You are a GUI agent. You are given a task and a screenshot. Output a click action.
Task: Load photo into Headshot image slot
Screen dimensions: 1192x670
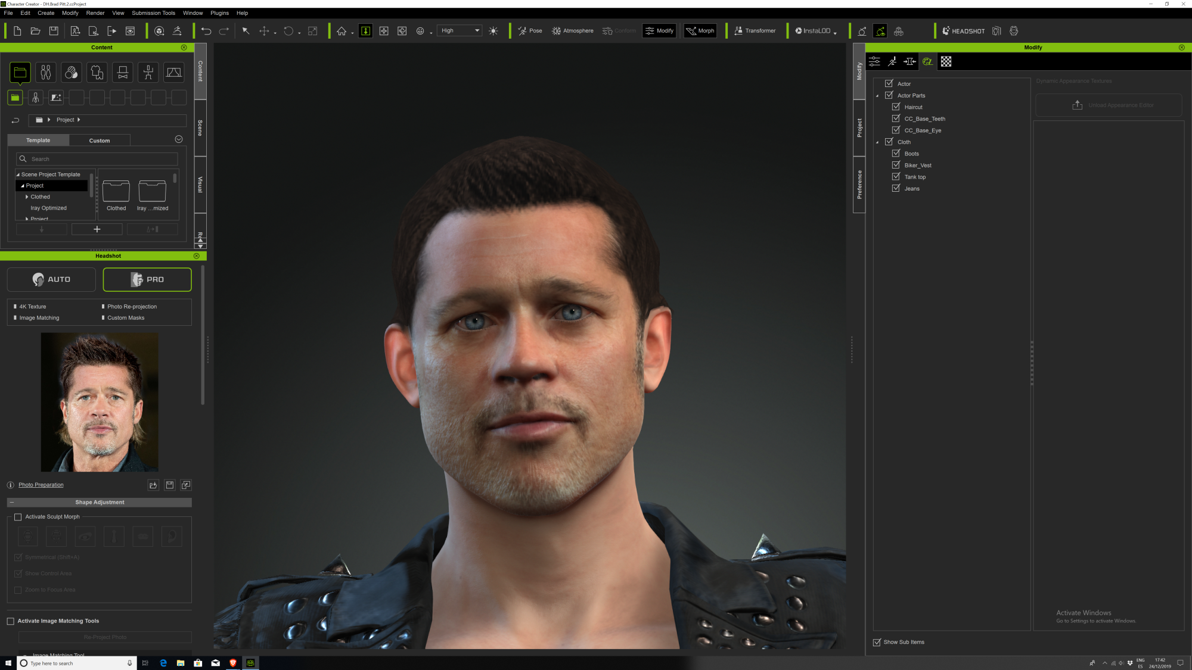point(153,485)
